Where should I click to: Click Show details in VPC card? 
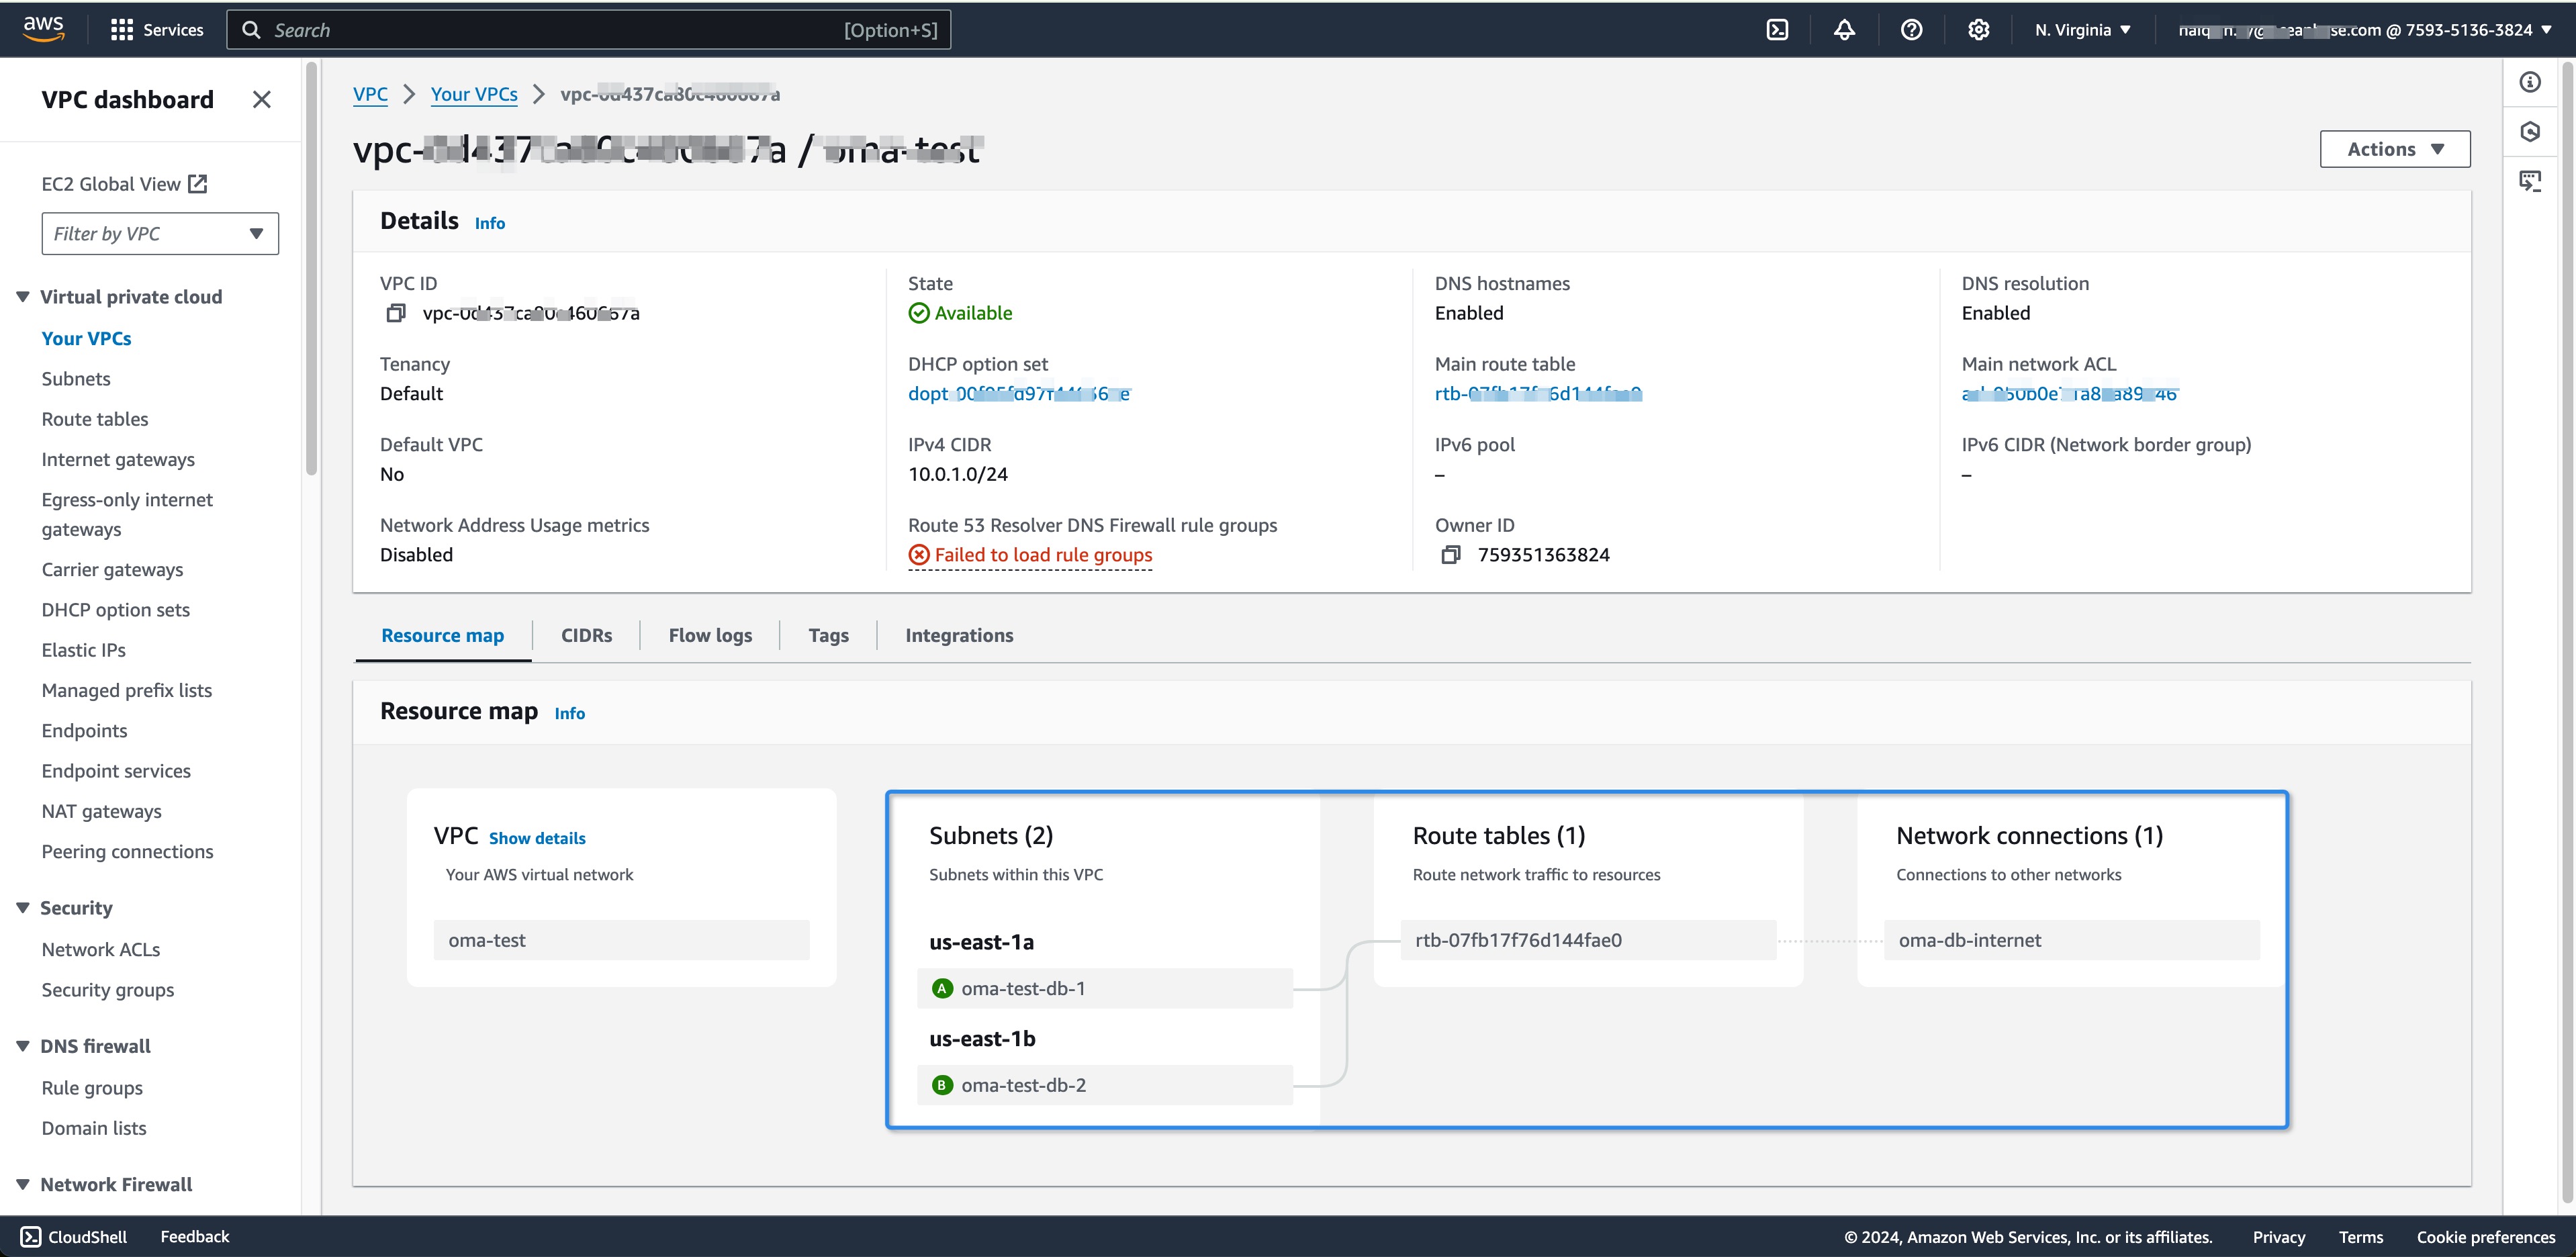click(x=537, y=838)
